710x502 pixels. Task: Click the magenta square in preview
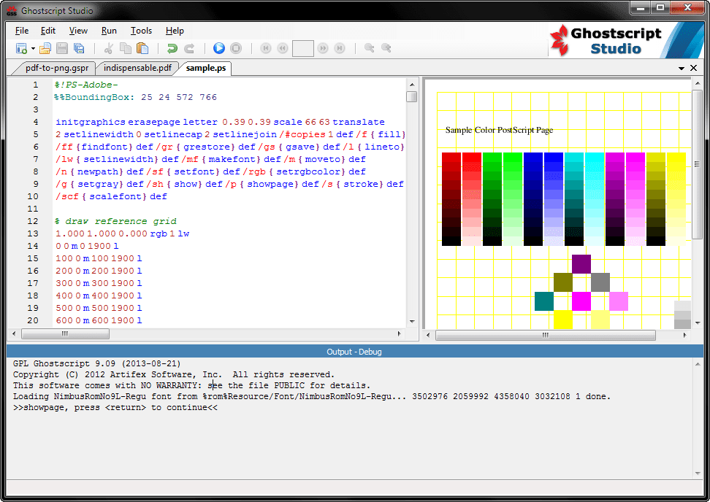pos(581,301)
